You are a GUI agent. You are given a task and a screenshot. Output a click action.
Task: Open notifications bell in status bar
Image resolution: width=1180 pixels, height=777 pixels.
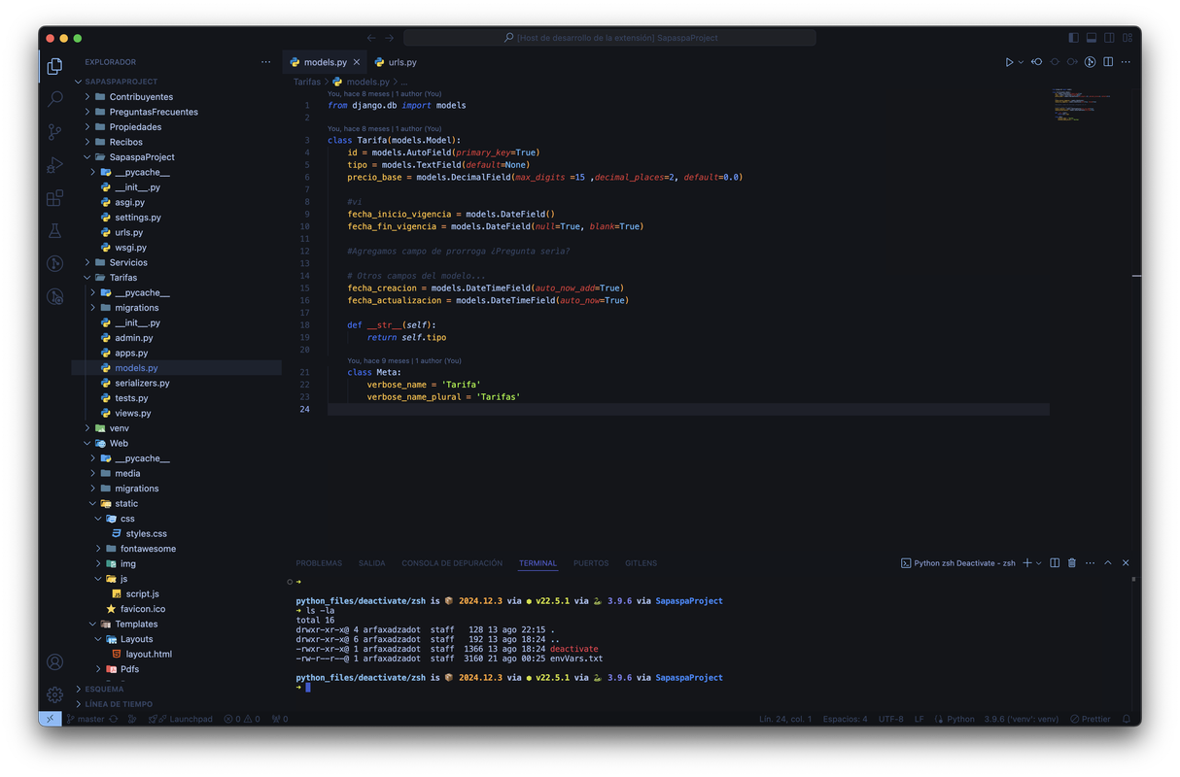point(1127,719)
